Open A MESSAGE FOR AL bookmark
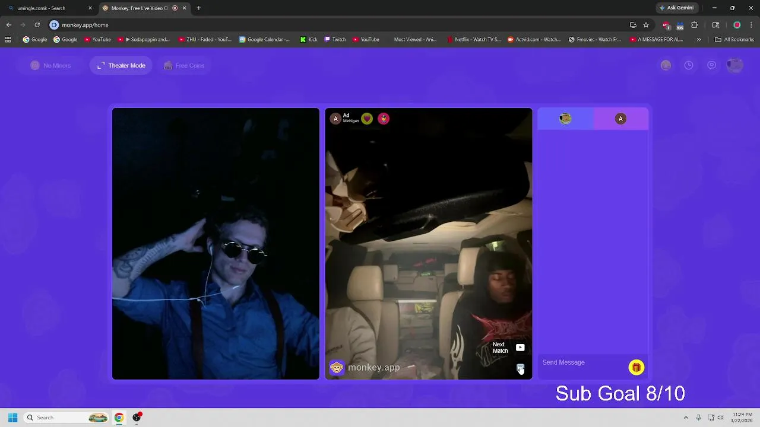 click(x=656, y=40)
